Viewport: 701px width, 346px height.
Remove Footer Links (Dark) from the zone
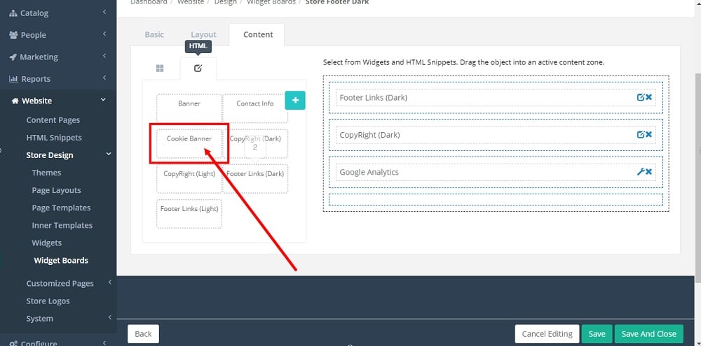point(648,97)
